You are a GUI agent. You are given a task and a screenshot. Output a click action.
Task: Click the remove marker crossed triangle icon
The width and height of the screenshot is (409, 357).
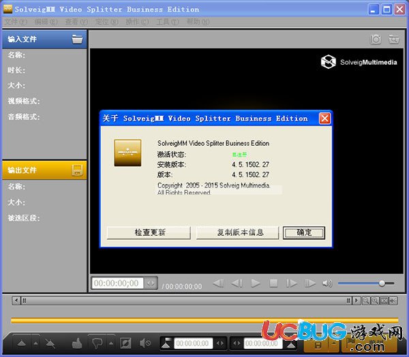point(50,343)
